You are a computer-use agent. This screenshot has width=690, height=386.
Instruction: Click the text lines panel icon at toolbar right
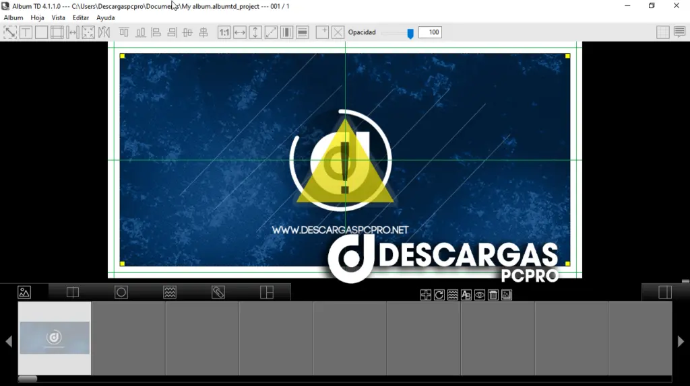[x=679, y=32]
